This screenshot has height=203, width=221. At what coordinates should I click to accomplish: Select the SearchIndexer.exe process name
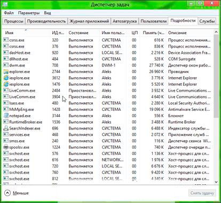click(x=25, y=128)
